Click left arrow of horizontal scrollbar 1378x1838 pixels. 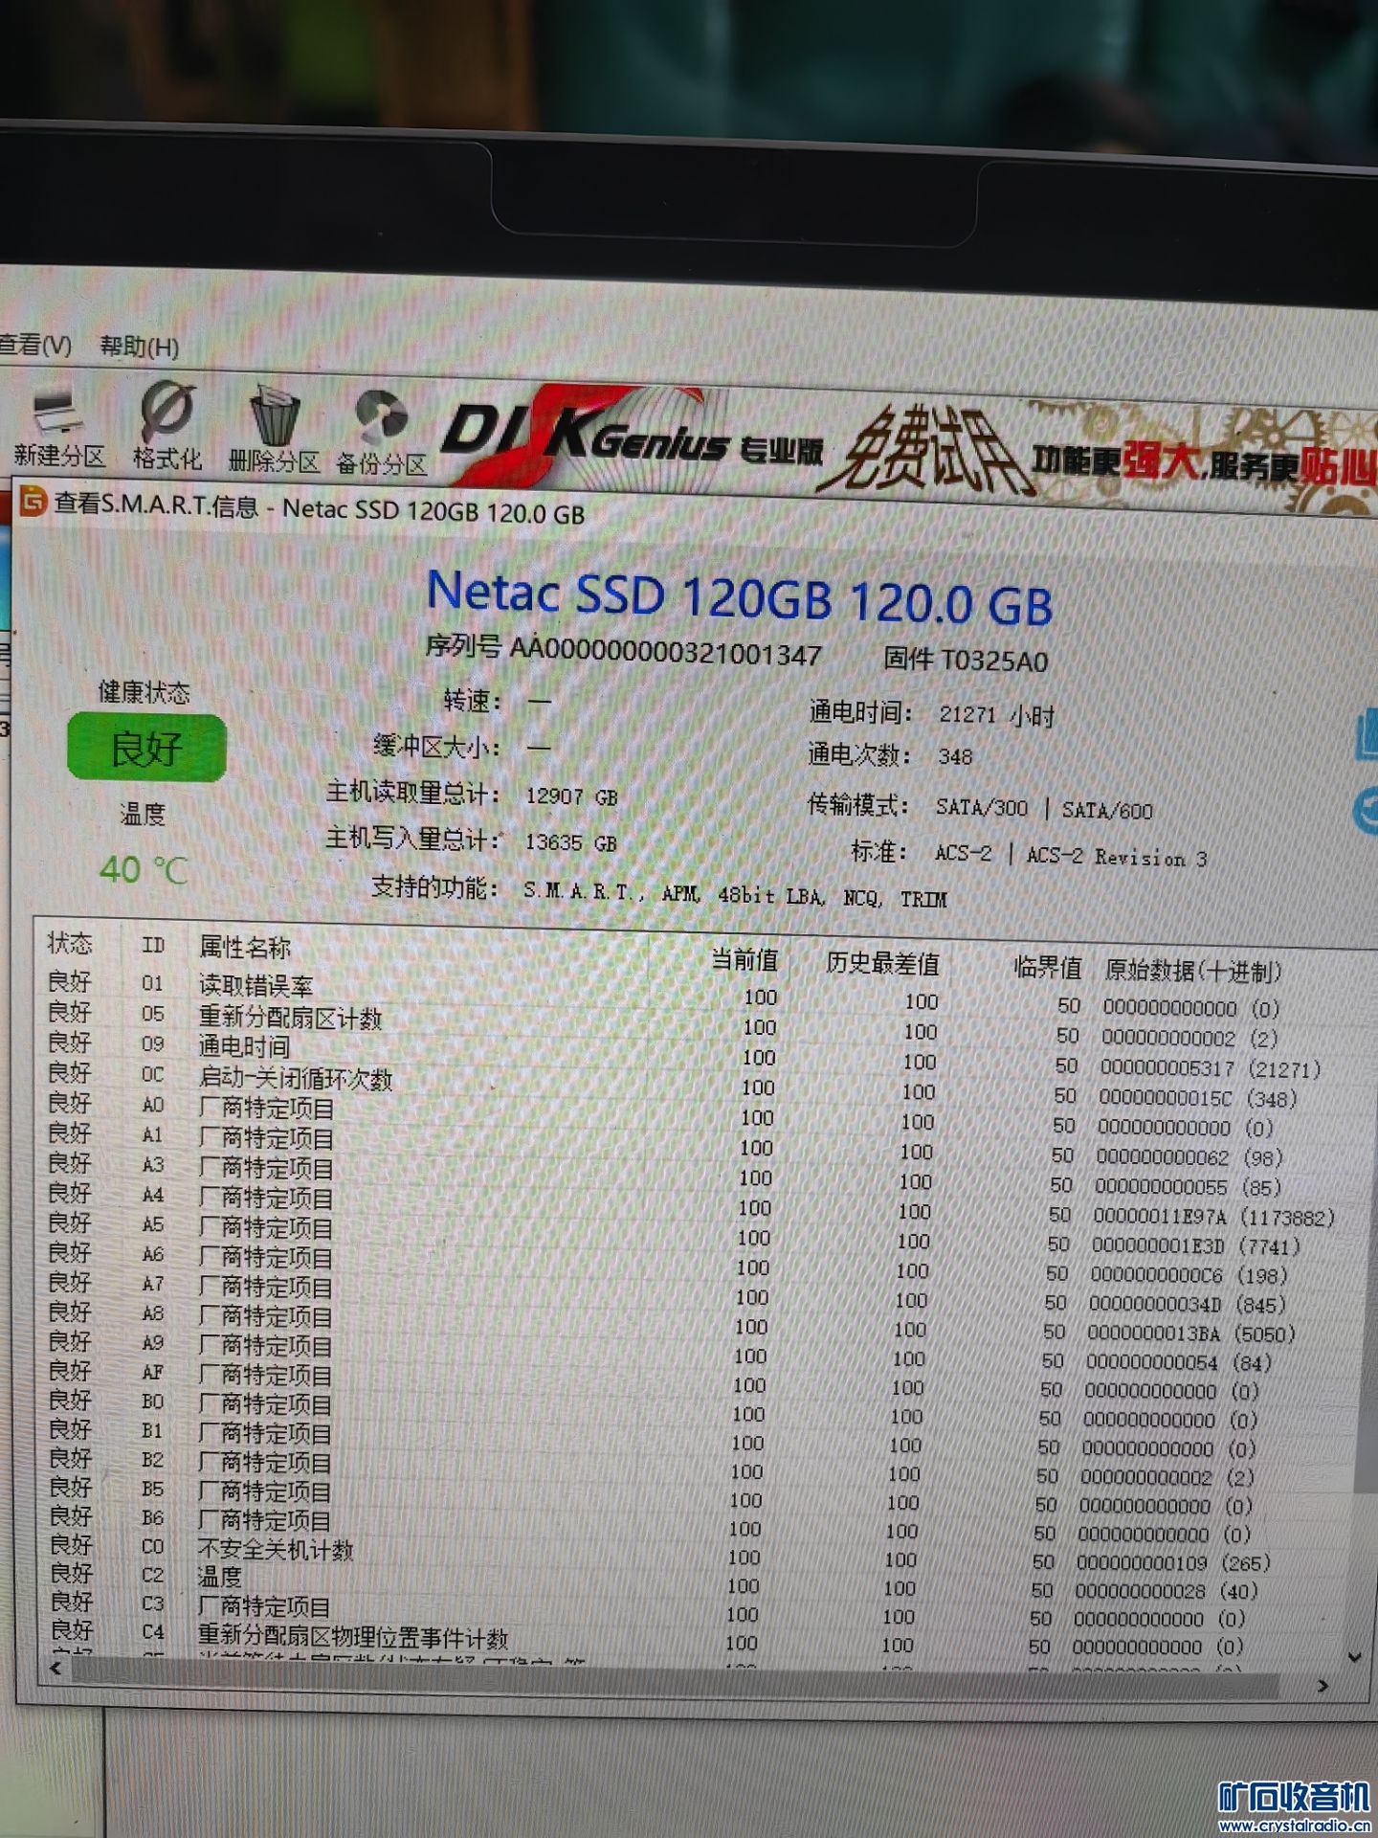tap(56, 1668)
